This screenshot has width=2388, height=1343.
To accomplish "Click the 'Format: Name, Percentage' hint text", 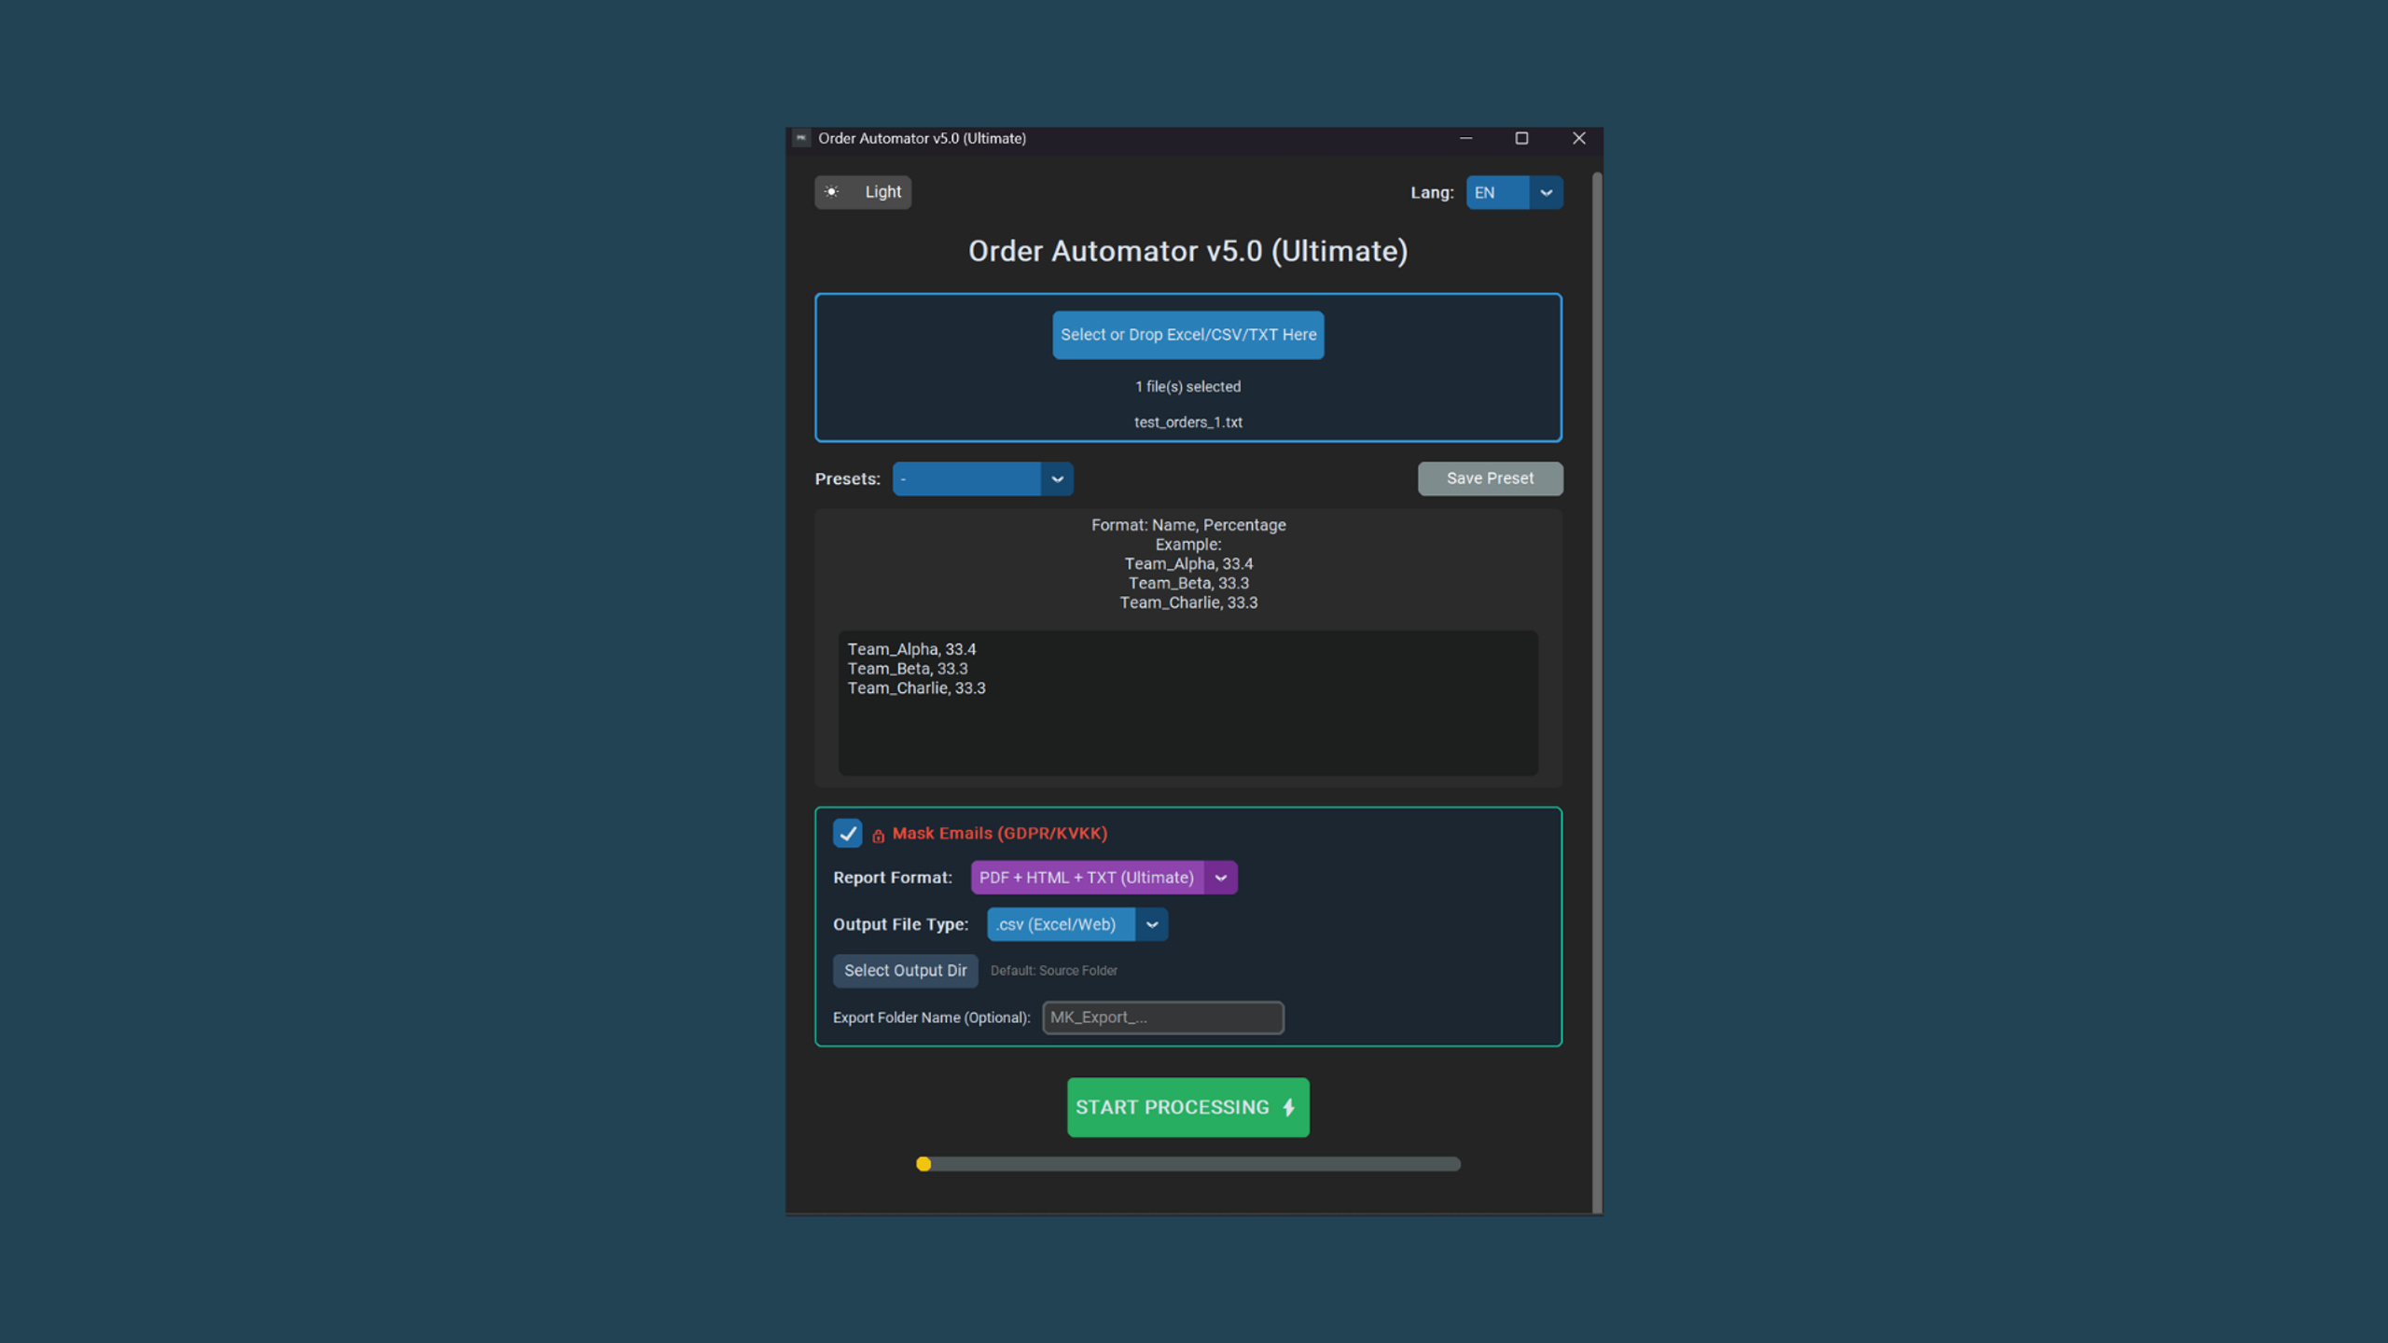I will pos(1187,525).
